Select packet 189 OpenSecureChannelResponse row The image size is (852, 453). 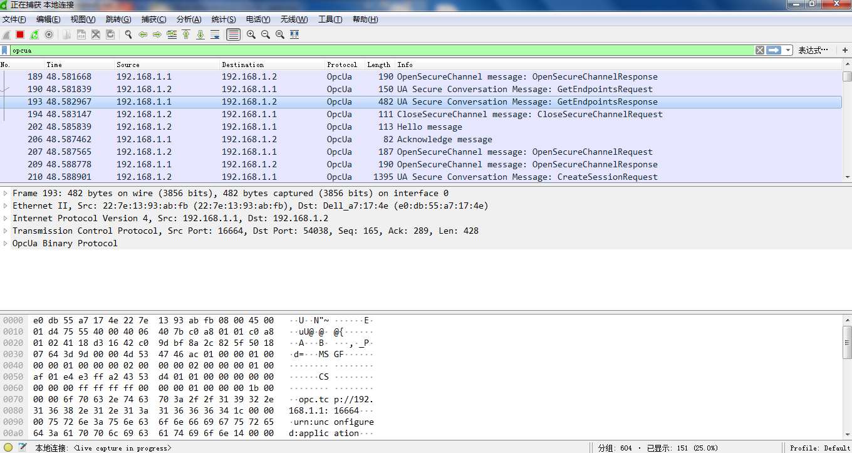pos(421,76)
